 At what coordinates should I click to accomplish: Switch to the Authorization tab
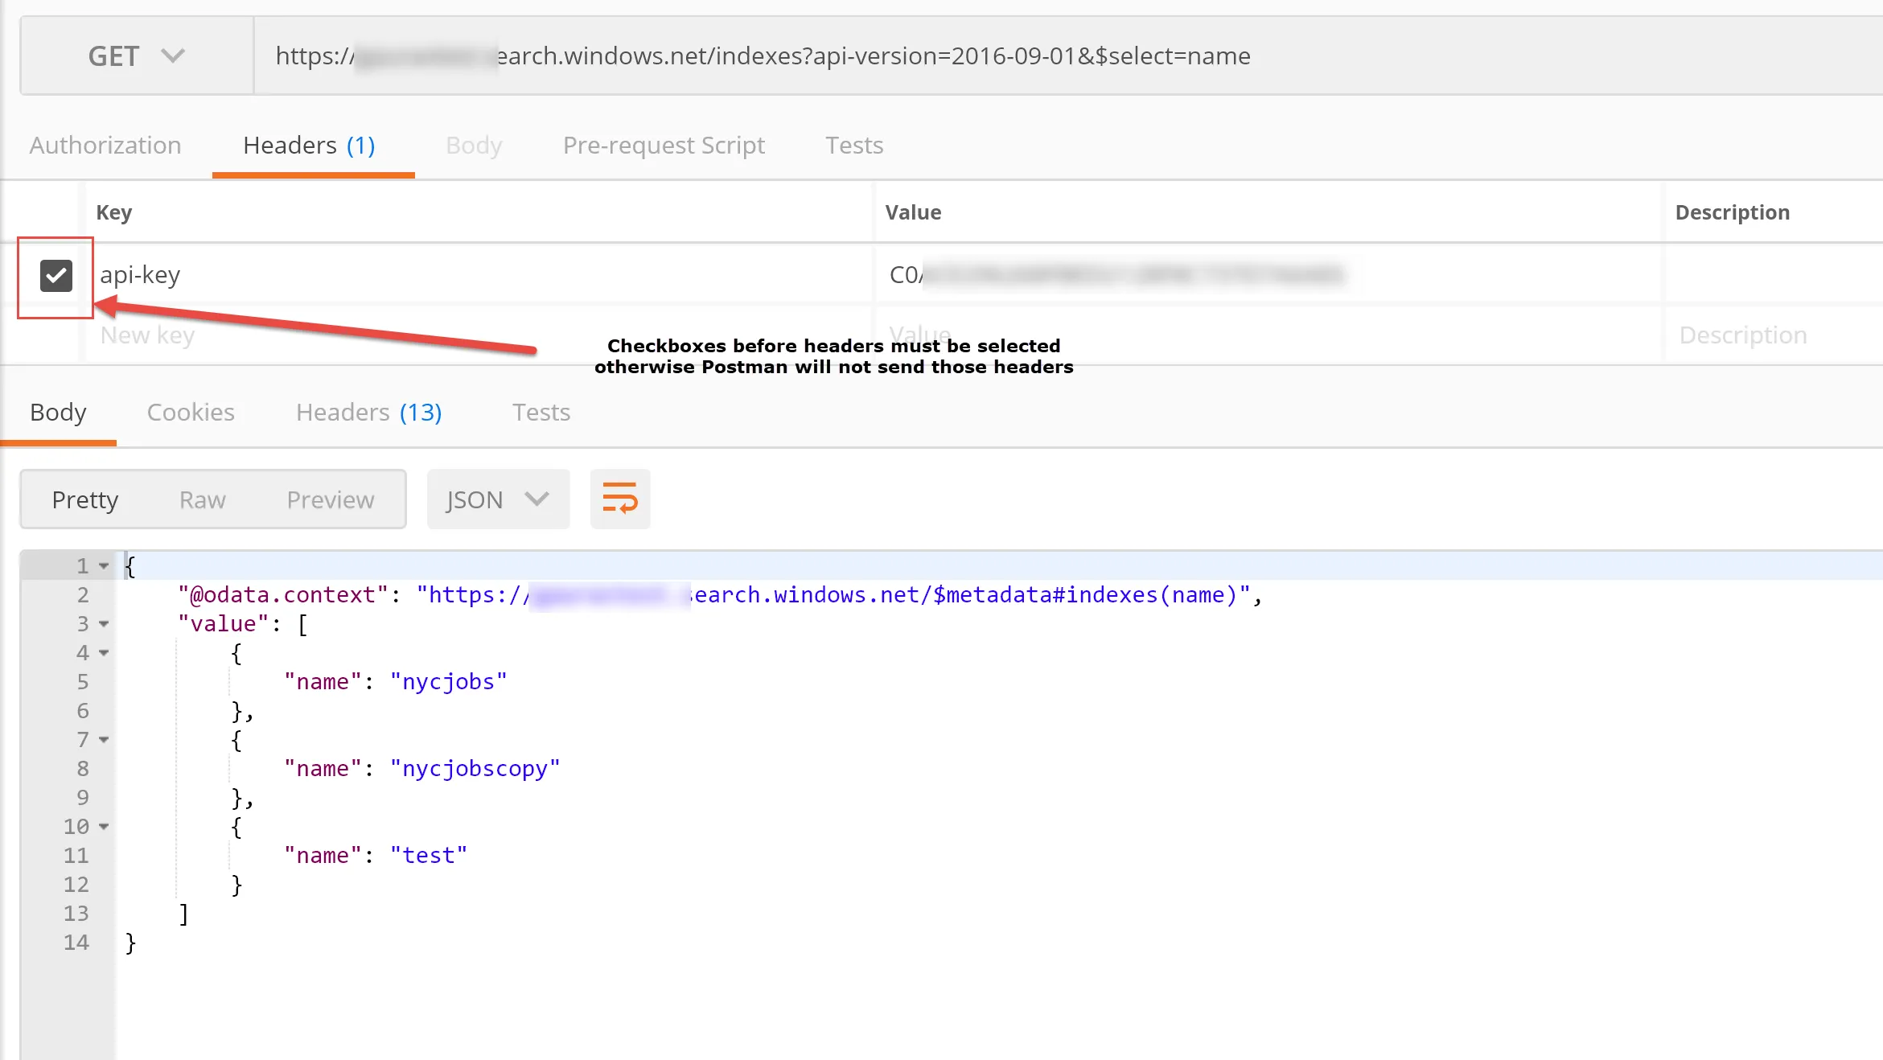(x=105, y=146)
